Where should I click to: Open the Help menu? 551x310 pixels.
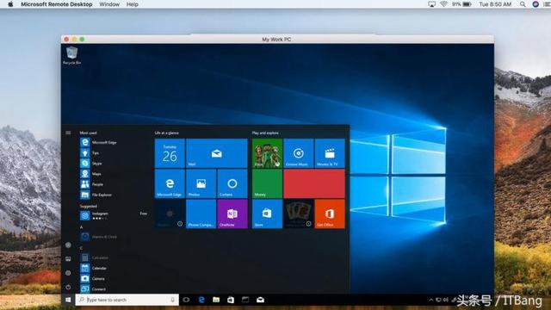(132, 4)
